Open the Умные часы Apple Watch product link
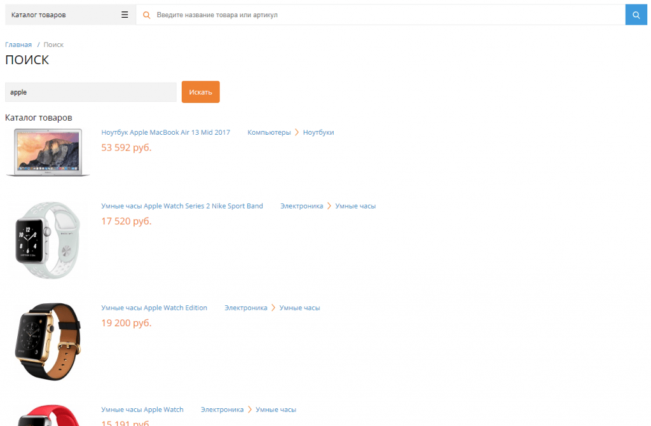 (x=142, y=409)
